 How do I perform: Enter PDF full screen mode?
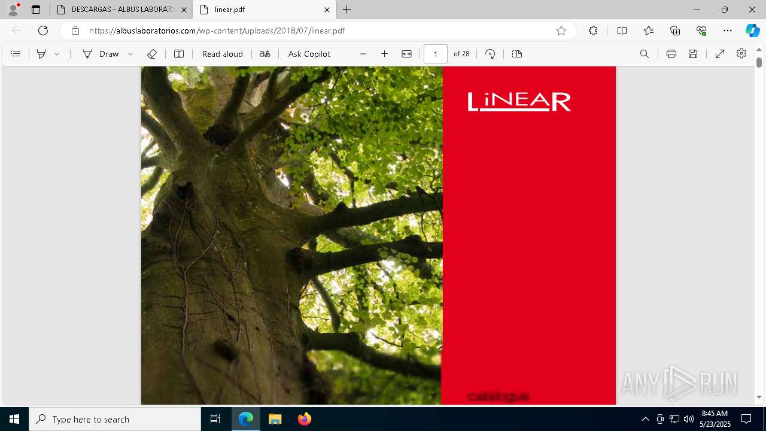pyautogui.click(x=720, y=54)
